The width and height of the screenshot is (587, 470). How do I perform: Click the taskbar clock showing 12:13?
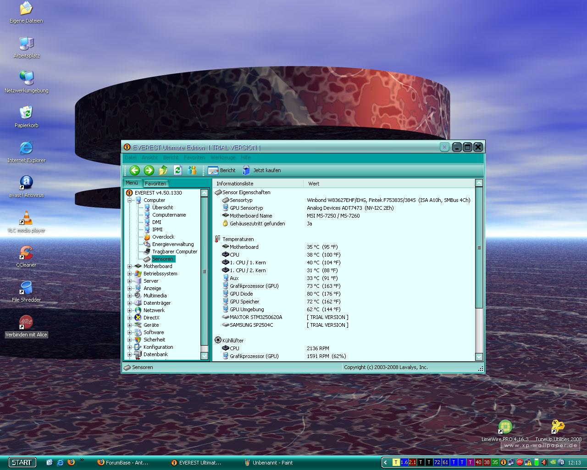[x=574, y=463]
